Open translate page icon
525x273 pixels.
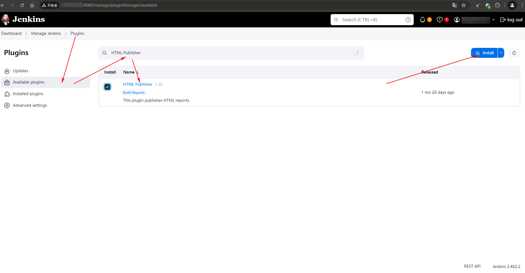[455, 5]
